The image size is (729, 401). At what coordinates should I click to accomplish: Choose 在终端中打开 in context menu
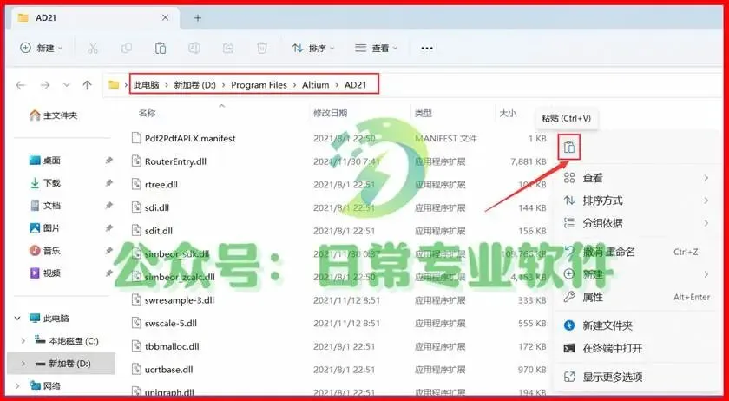point(636,348)
